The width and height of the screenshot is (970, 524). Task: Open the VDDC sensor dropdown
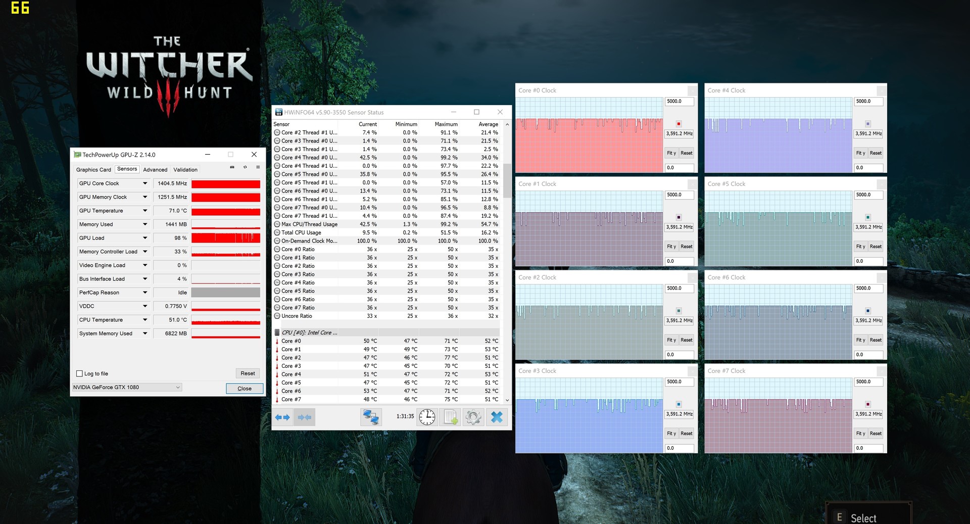tap(145, 306)
